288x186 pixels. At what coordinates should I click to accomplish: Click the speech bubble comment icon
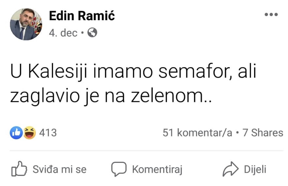tap(119, 169)
